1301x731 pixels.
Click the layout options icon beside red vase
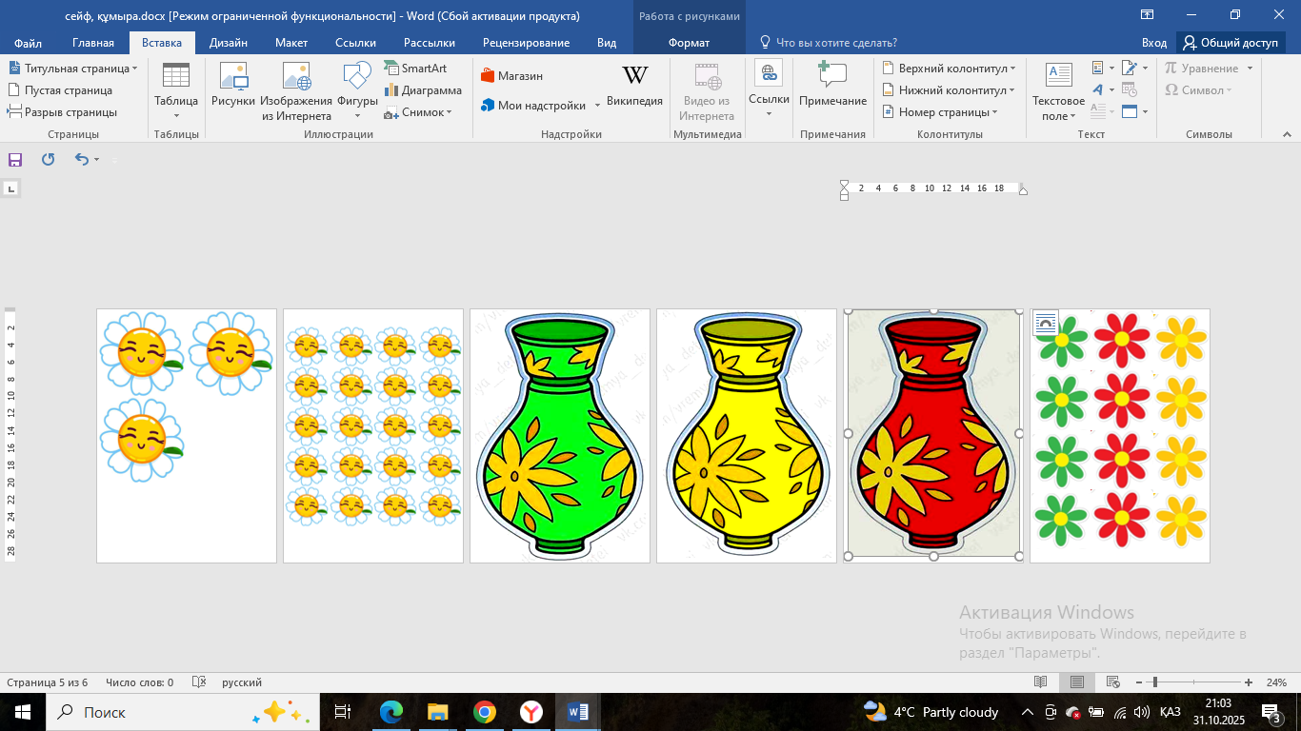1045,323
